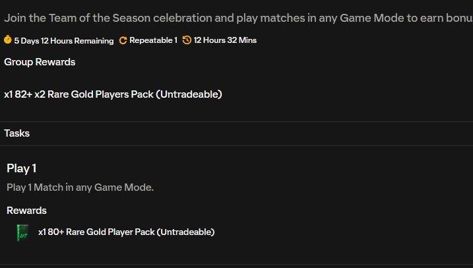
Task: Click the Repeatable circular arrow icon
Action: (x=123, y=40)
